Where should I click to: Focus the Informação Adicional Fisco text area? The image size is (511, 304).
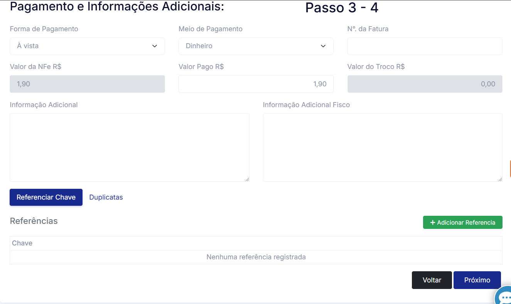point(382,147)
